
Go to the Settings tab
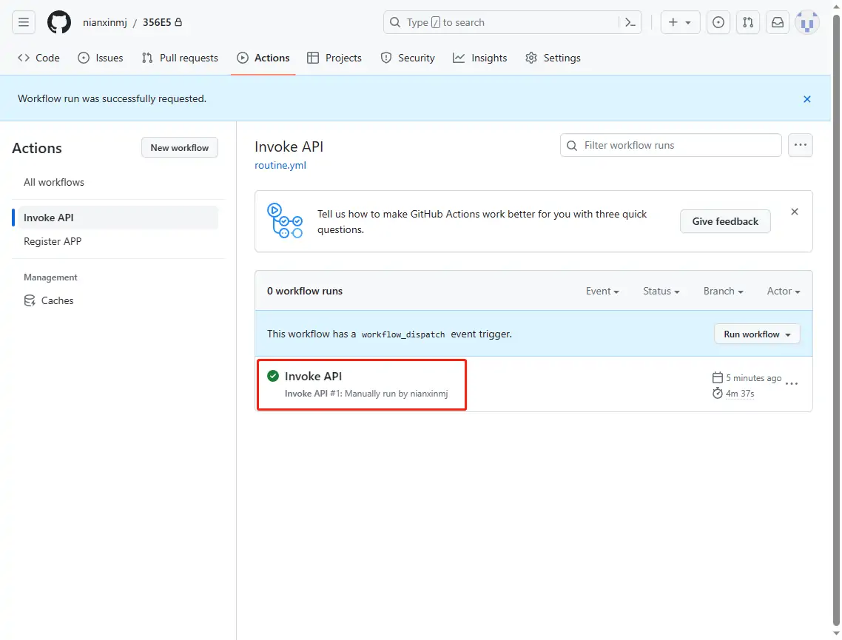pyautogui.click(x=553, y=58)
